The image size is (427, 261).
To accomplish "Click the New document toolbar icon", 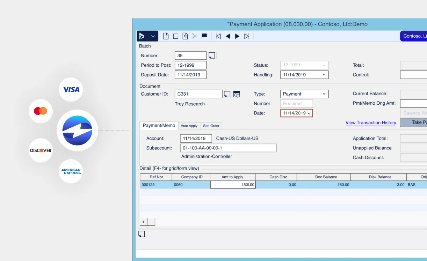I will coord(166,36).
